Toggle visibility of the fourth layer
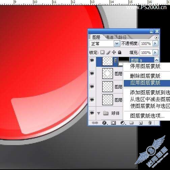Screen dimensions: 170x170 [92, 100]
